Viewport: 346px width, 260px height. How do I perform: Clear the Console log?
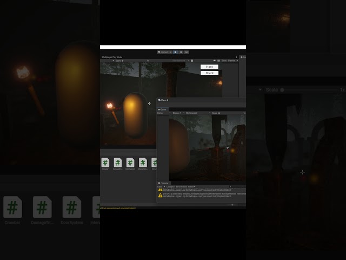(x=159, y=186)
